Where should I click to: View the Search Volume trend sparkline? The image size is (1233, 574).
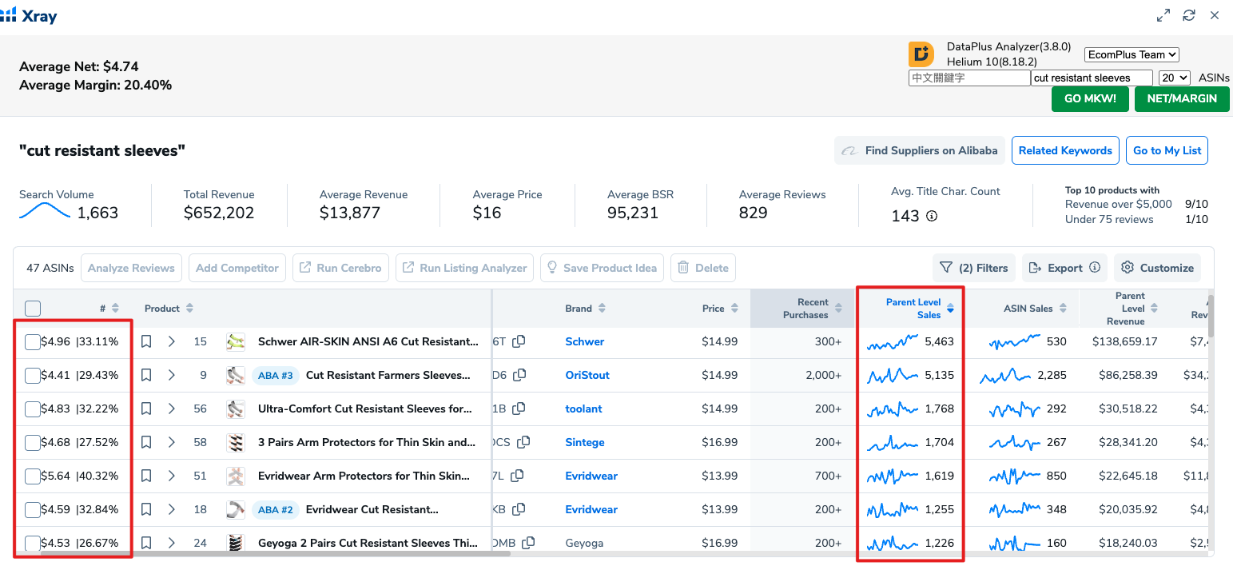pos(45,212)
